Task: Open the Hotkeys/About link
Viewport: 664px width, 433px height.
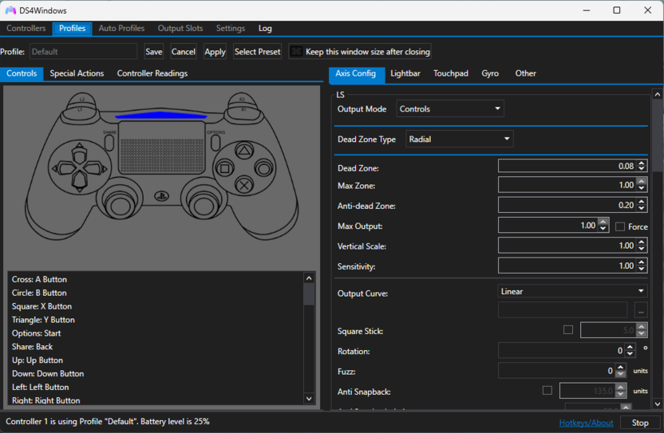Action: (586, 423)
